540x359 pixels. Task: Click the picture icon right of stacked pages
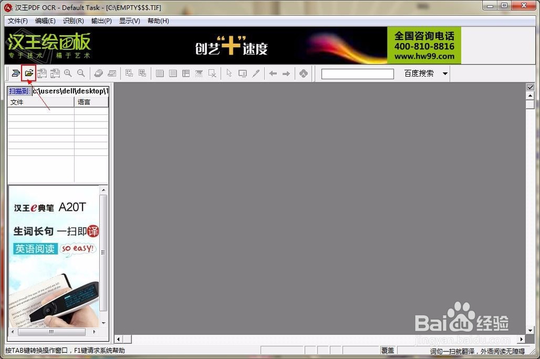(112, 73)
